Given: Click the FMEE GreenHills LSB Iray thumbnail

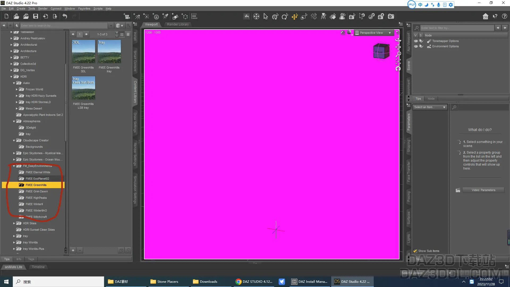Looking at the screenshot, I should coord(83,88).
